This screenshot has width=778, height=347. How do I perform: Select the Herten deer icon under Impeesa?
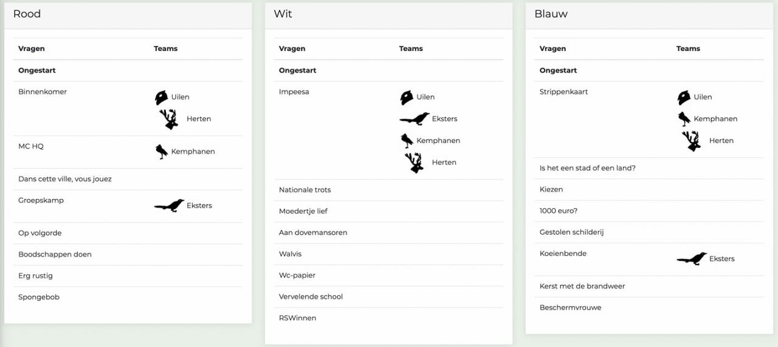point(415,163)
